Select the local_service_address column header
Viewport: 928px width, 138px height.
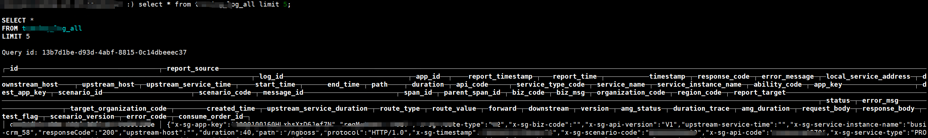click(868, 76)
